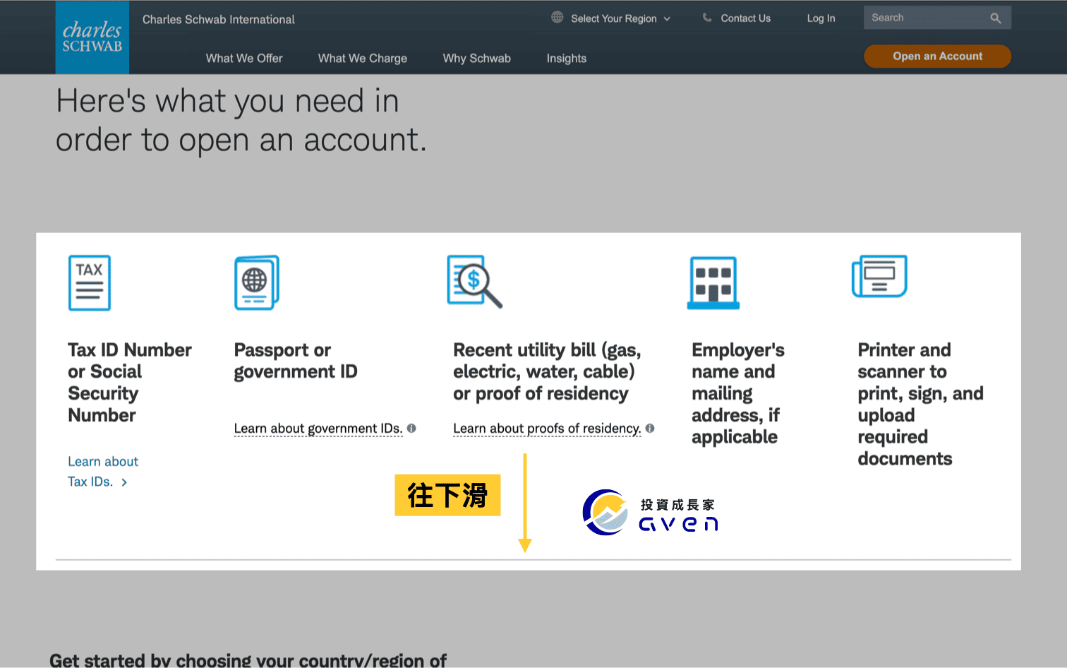Click the Charles Schwab logo
Viewport: 1067px width, 668px height.
(92, 37)
